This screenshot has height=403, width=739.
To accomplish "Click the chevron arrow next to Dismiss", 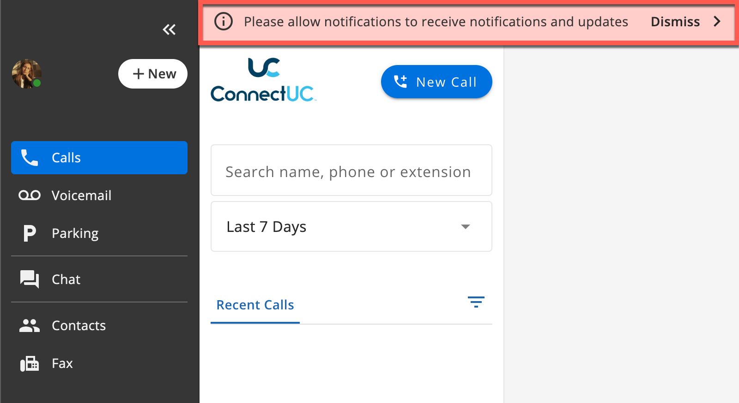I will tap(717, 21).
